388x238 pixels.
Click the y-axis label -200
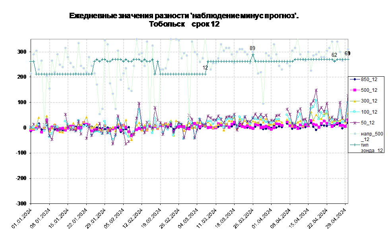pos(21,178)
